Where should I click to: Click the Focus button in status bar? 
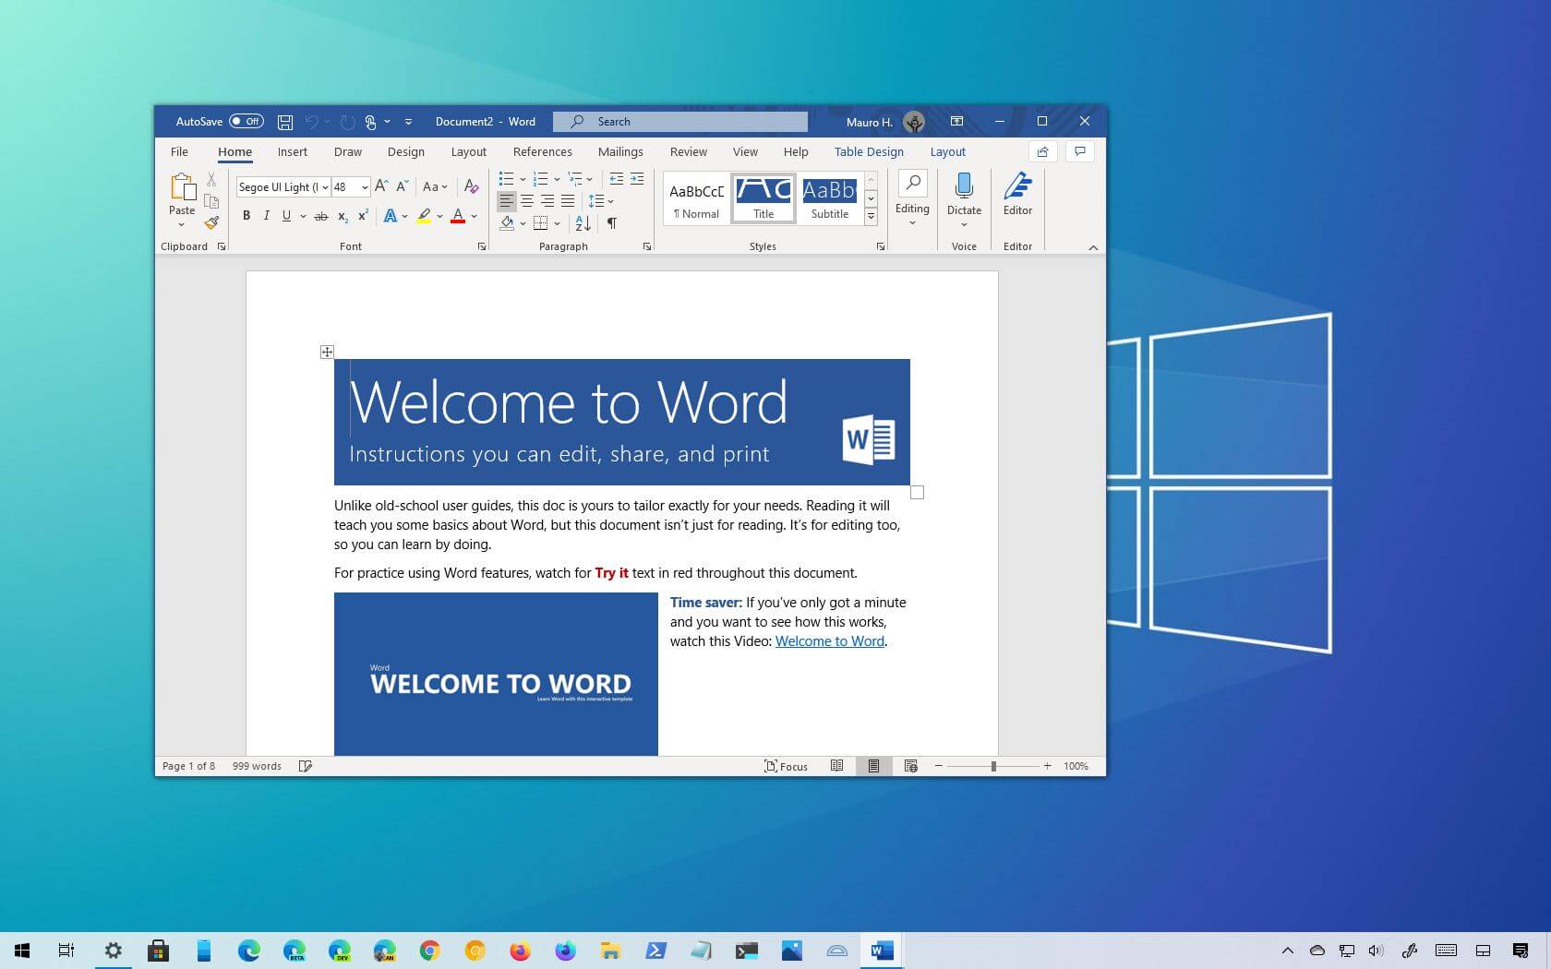tap(786, 766)
